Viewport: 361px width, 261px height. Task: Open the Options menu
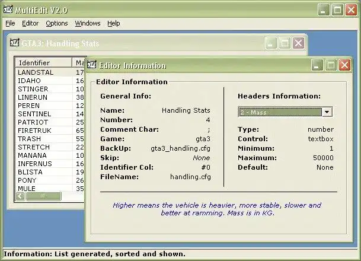(x=57, y=23)
